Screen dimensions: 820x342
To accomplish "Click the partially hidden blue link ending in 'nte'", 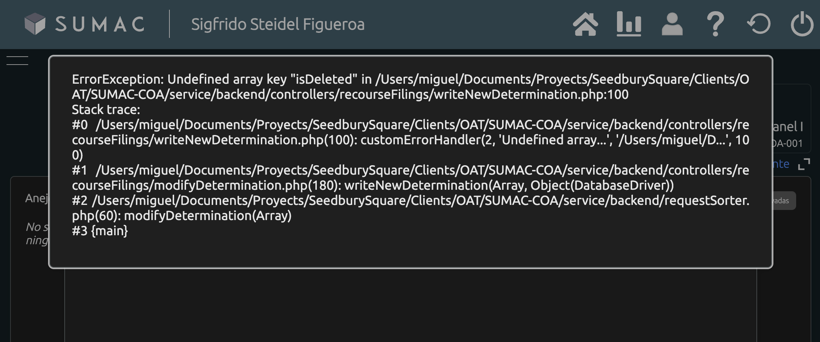I will click(782, 164).
